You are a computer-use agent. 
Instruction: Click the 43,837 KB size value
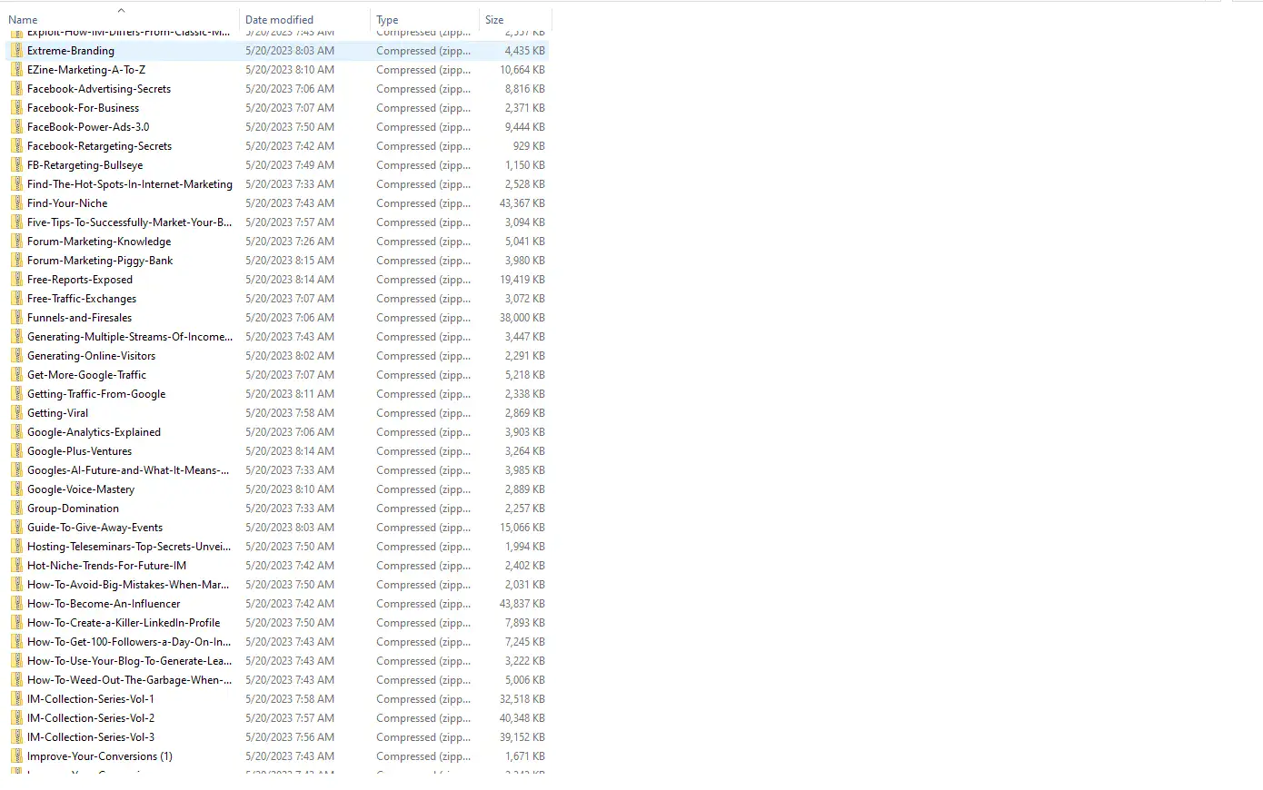tap(522, 604)
